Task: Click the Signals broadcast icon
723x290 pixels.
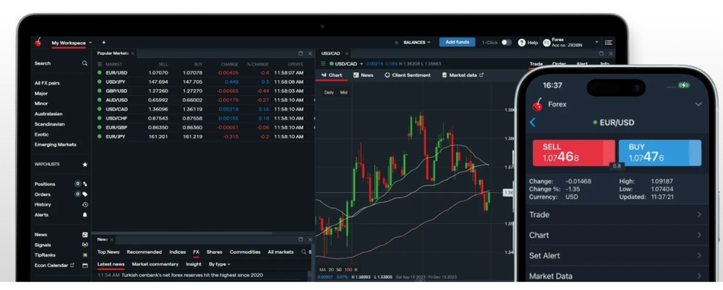Action: click(85, 245)
